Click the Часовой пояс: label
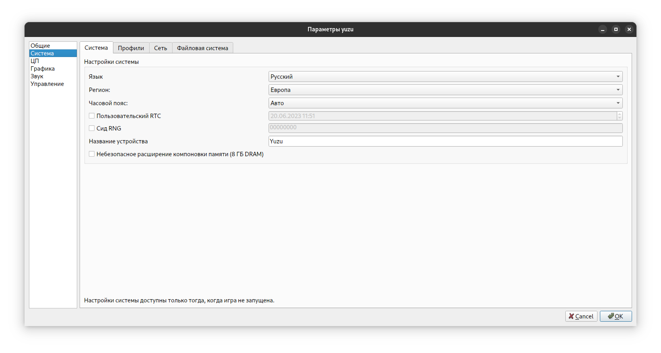The height and width of the screenshot is (353, 661). 108,103
